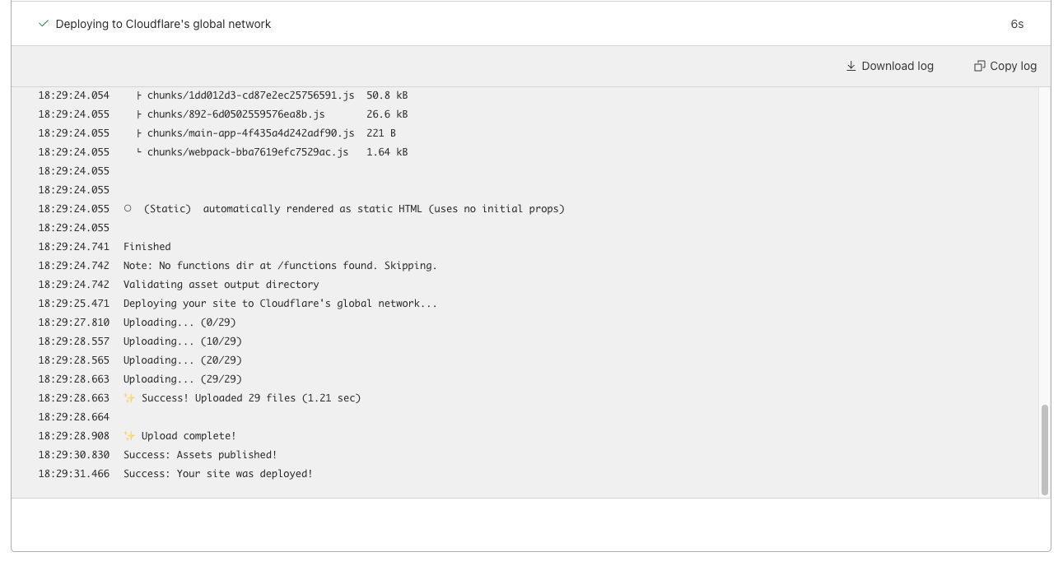This screenshot has height=566, width=1063.
Task: Click the 18:29:31.466 timestamp
Action: [x=73, y=474]
